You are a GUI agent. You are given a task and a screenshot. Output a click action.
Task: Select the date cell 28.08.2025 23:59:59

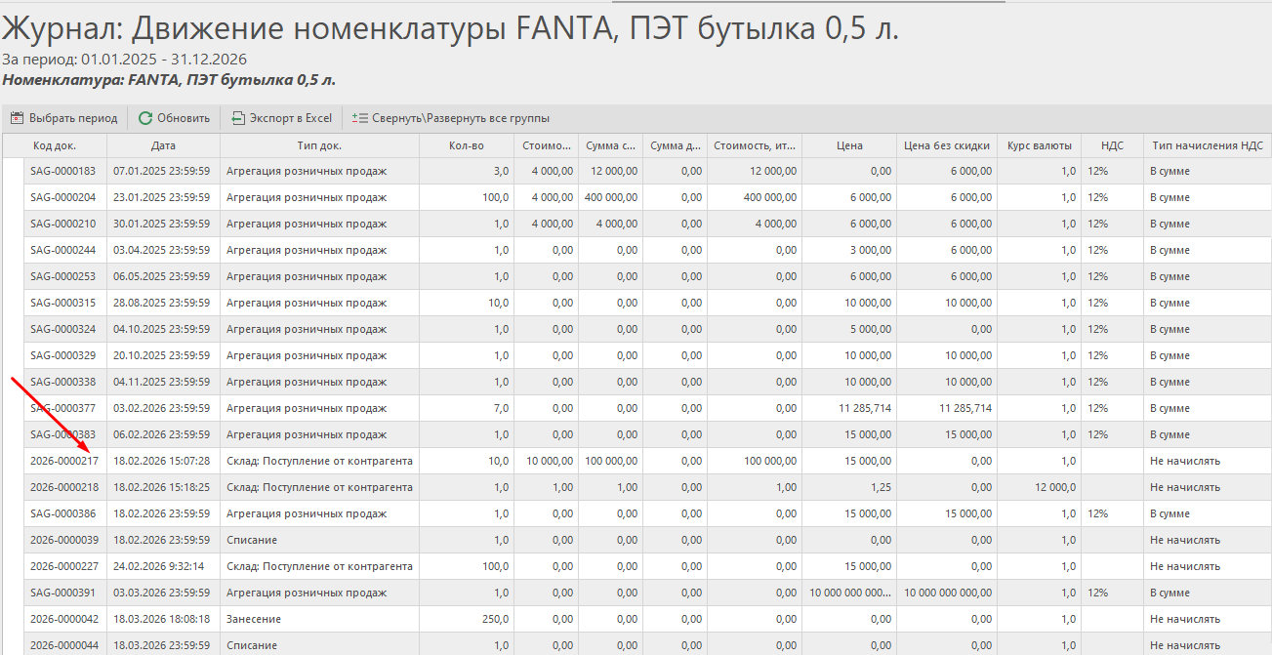162,303
